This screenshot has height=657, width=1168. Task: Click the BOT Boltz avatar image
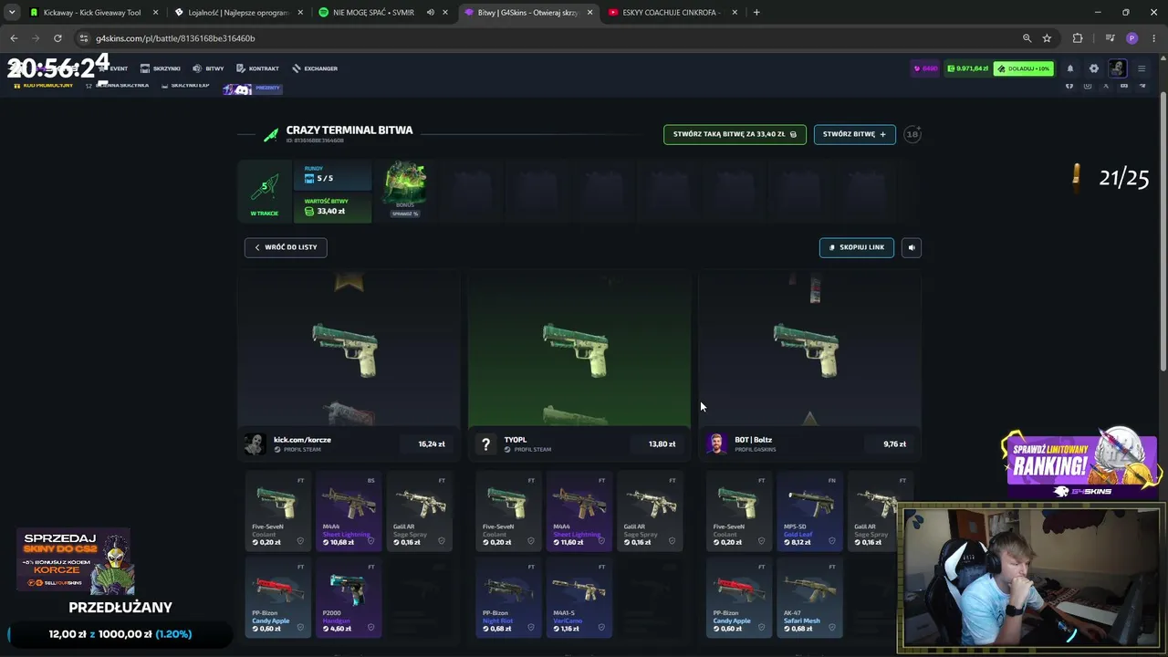(x=716, y=443)
